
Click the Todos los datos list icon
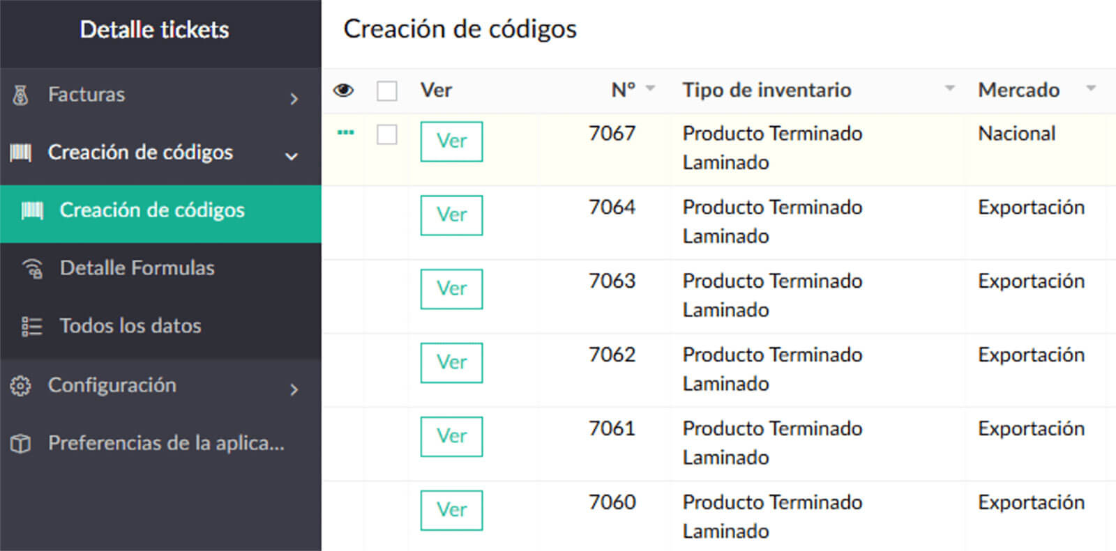32,326
